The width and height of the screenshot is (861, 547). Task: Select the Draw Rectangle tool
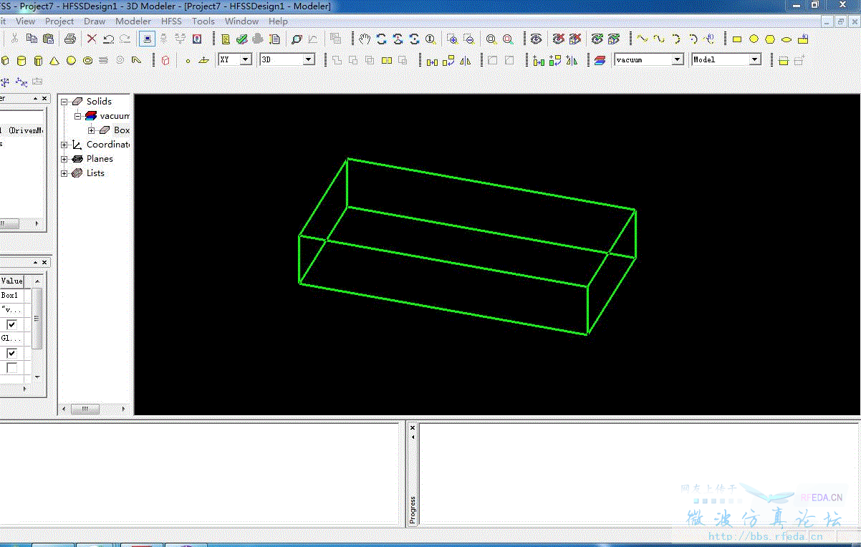tap(736, 39)
